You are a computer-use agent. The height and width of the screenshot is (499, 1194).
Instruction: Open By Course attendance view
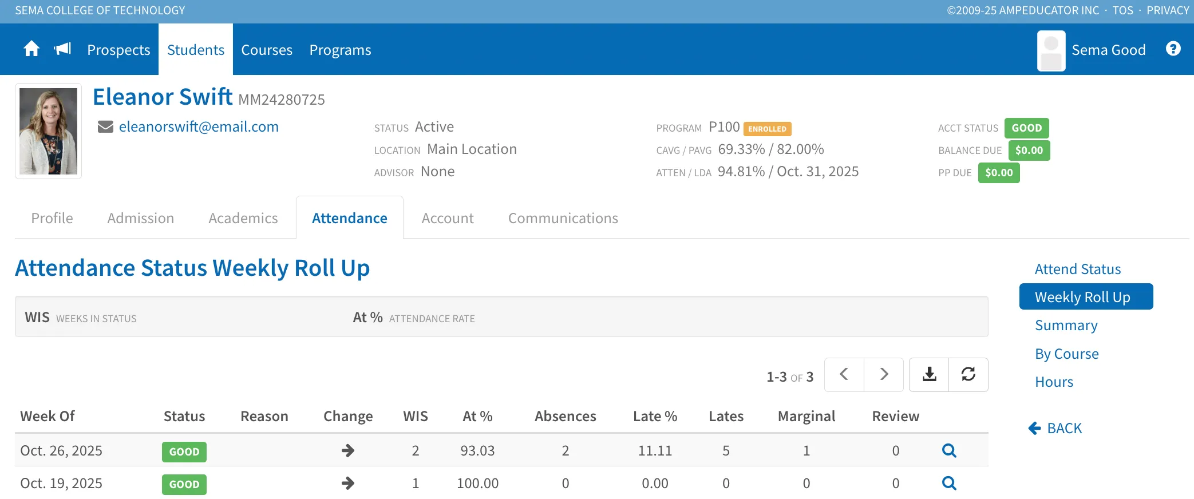(x=1067, y=354)
